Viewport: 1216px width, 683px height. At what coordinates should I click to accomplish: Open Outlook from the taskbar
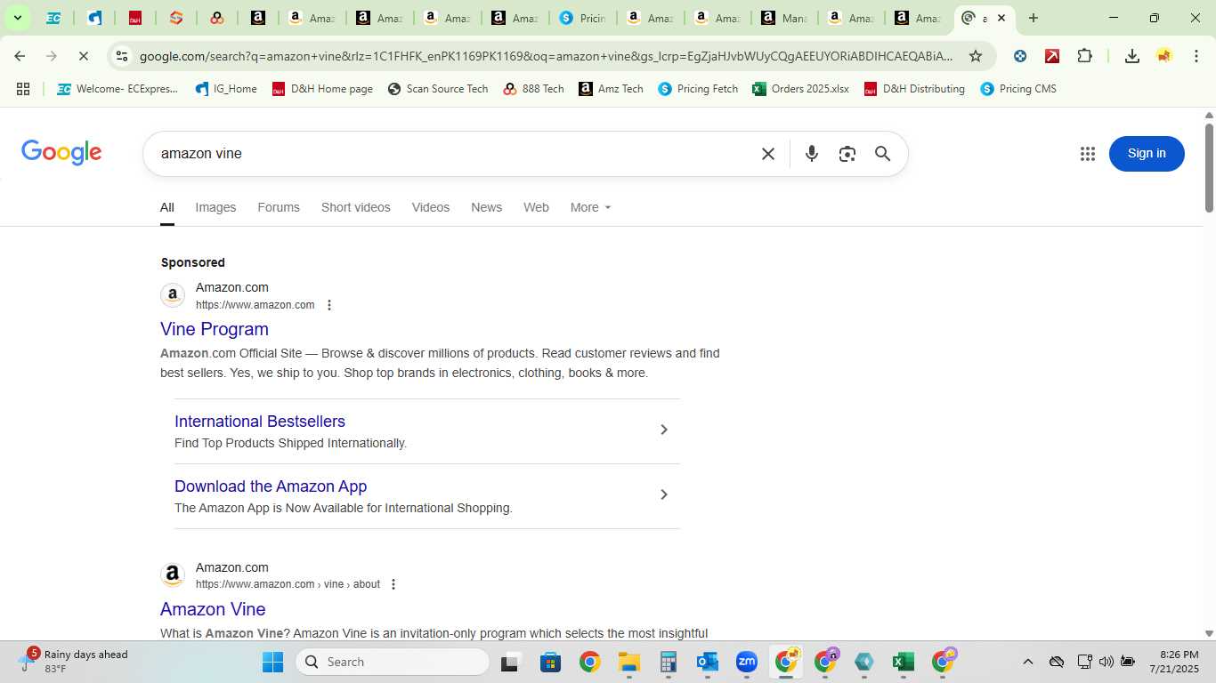point(708,662)
